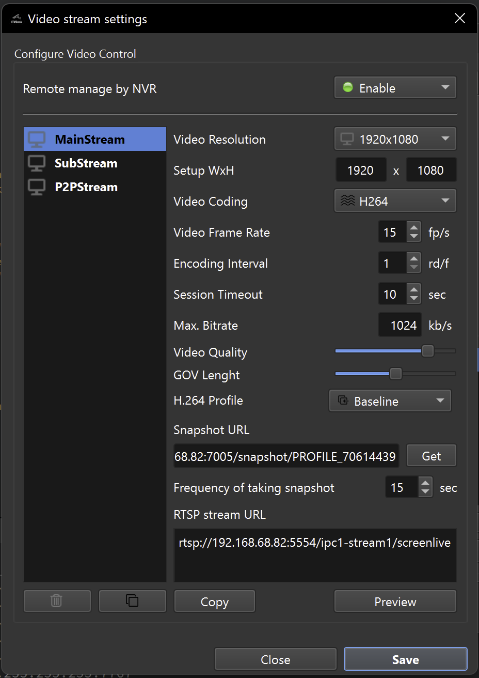Click the monitor icon beside SubStream

(37, 163)
